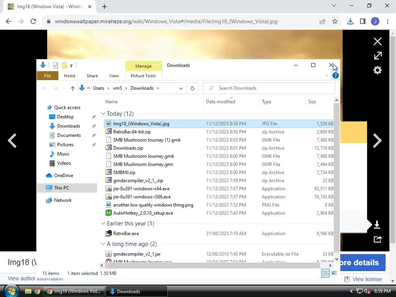Click the Manage contextual tab
Image resolution: width=396 pixels, height=297 pixels.
click(x=143, y=66)
